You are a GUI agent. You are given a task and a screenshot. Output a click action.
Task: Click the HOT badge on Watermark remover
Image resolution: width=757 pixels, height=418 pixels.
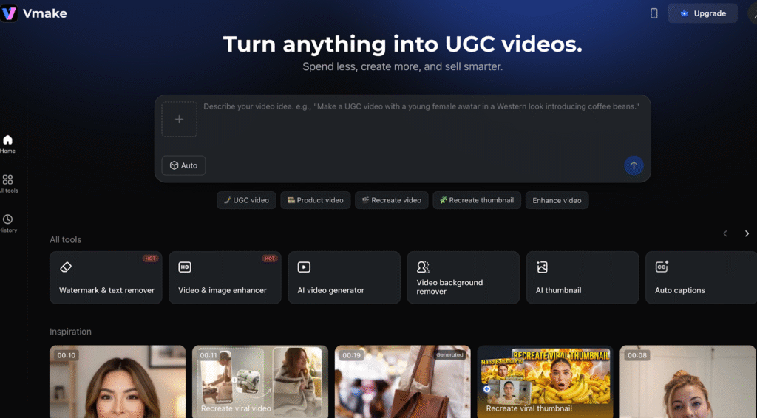(x=150, y=258)
